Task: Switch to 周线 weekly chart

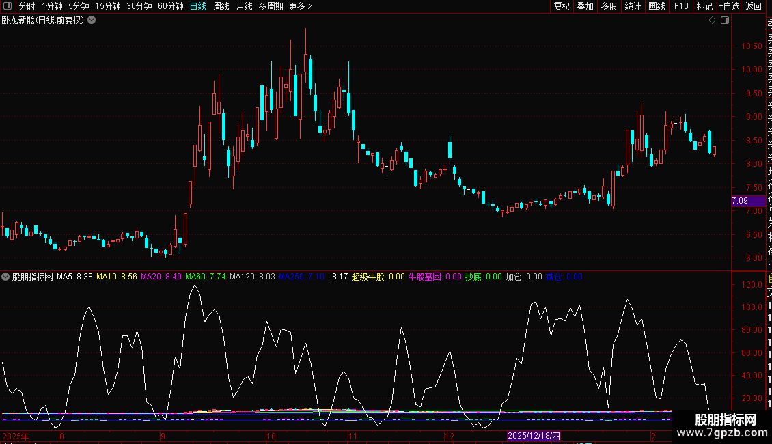Action: [221, 6]
